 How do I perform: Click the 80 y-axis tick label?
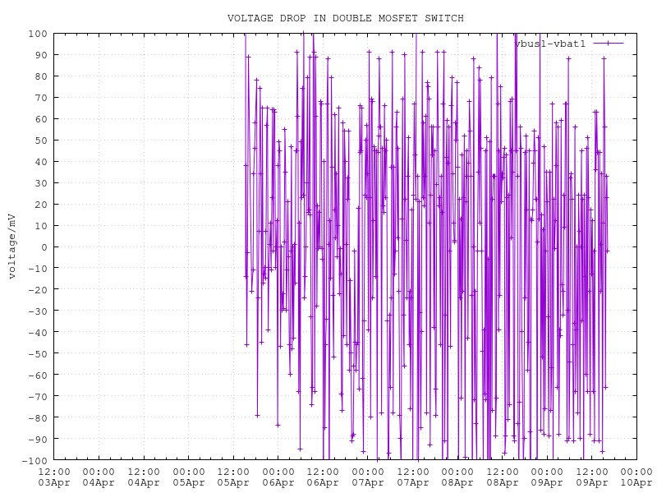tap(39, 76)
